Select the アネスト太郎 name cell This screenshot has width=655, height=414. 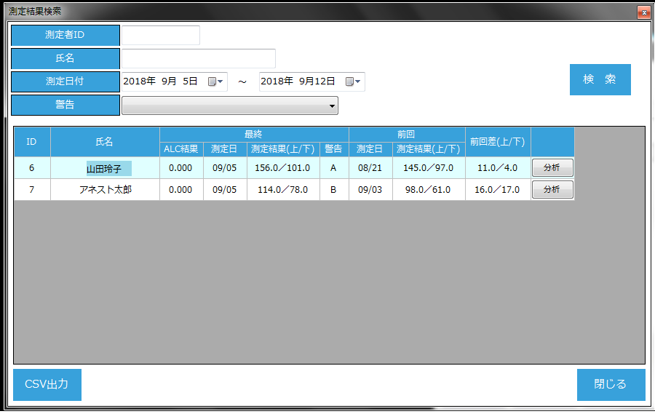tap(105, 190)
